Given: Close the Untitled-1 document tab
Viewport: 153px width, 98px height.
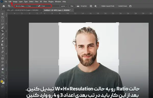Looking at the screenshot, I should coord(72,10).
